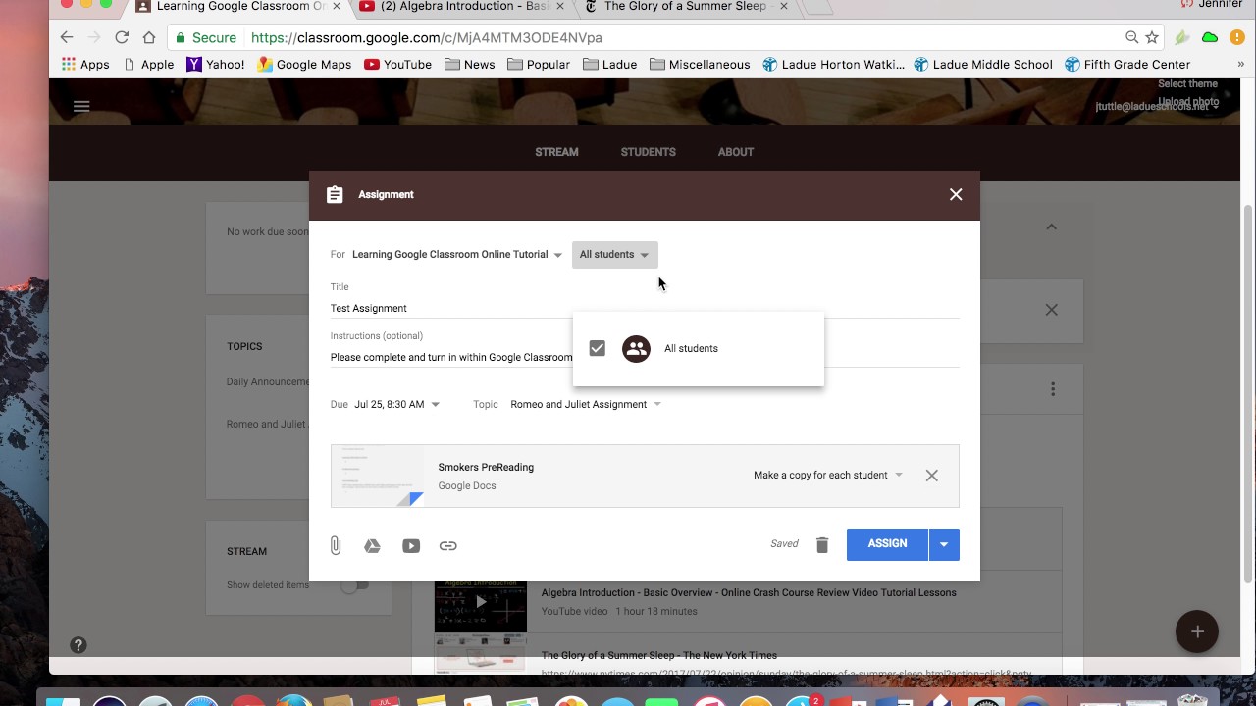Add a Google Drive file
The height and width of the screenshot is (706, 1256).
372,546
